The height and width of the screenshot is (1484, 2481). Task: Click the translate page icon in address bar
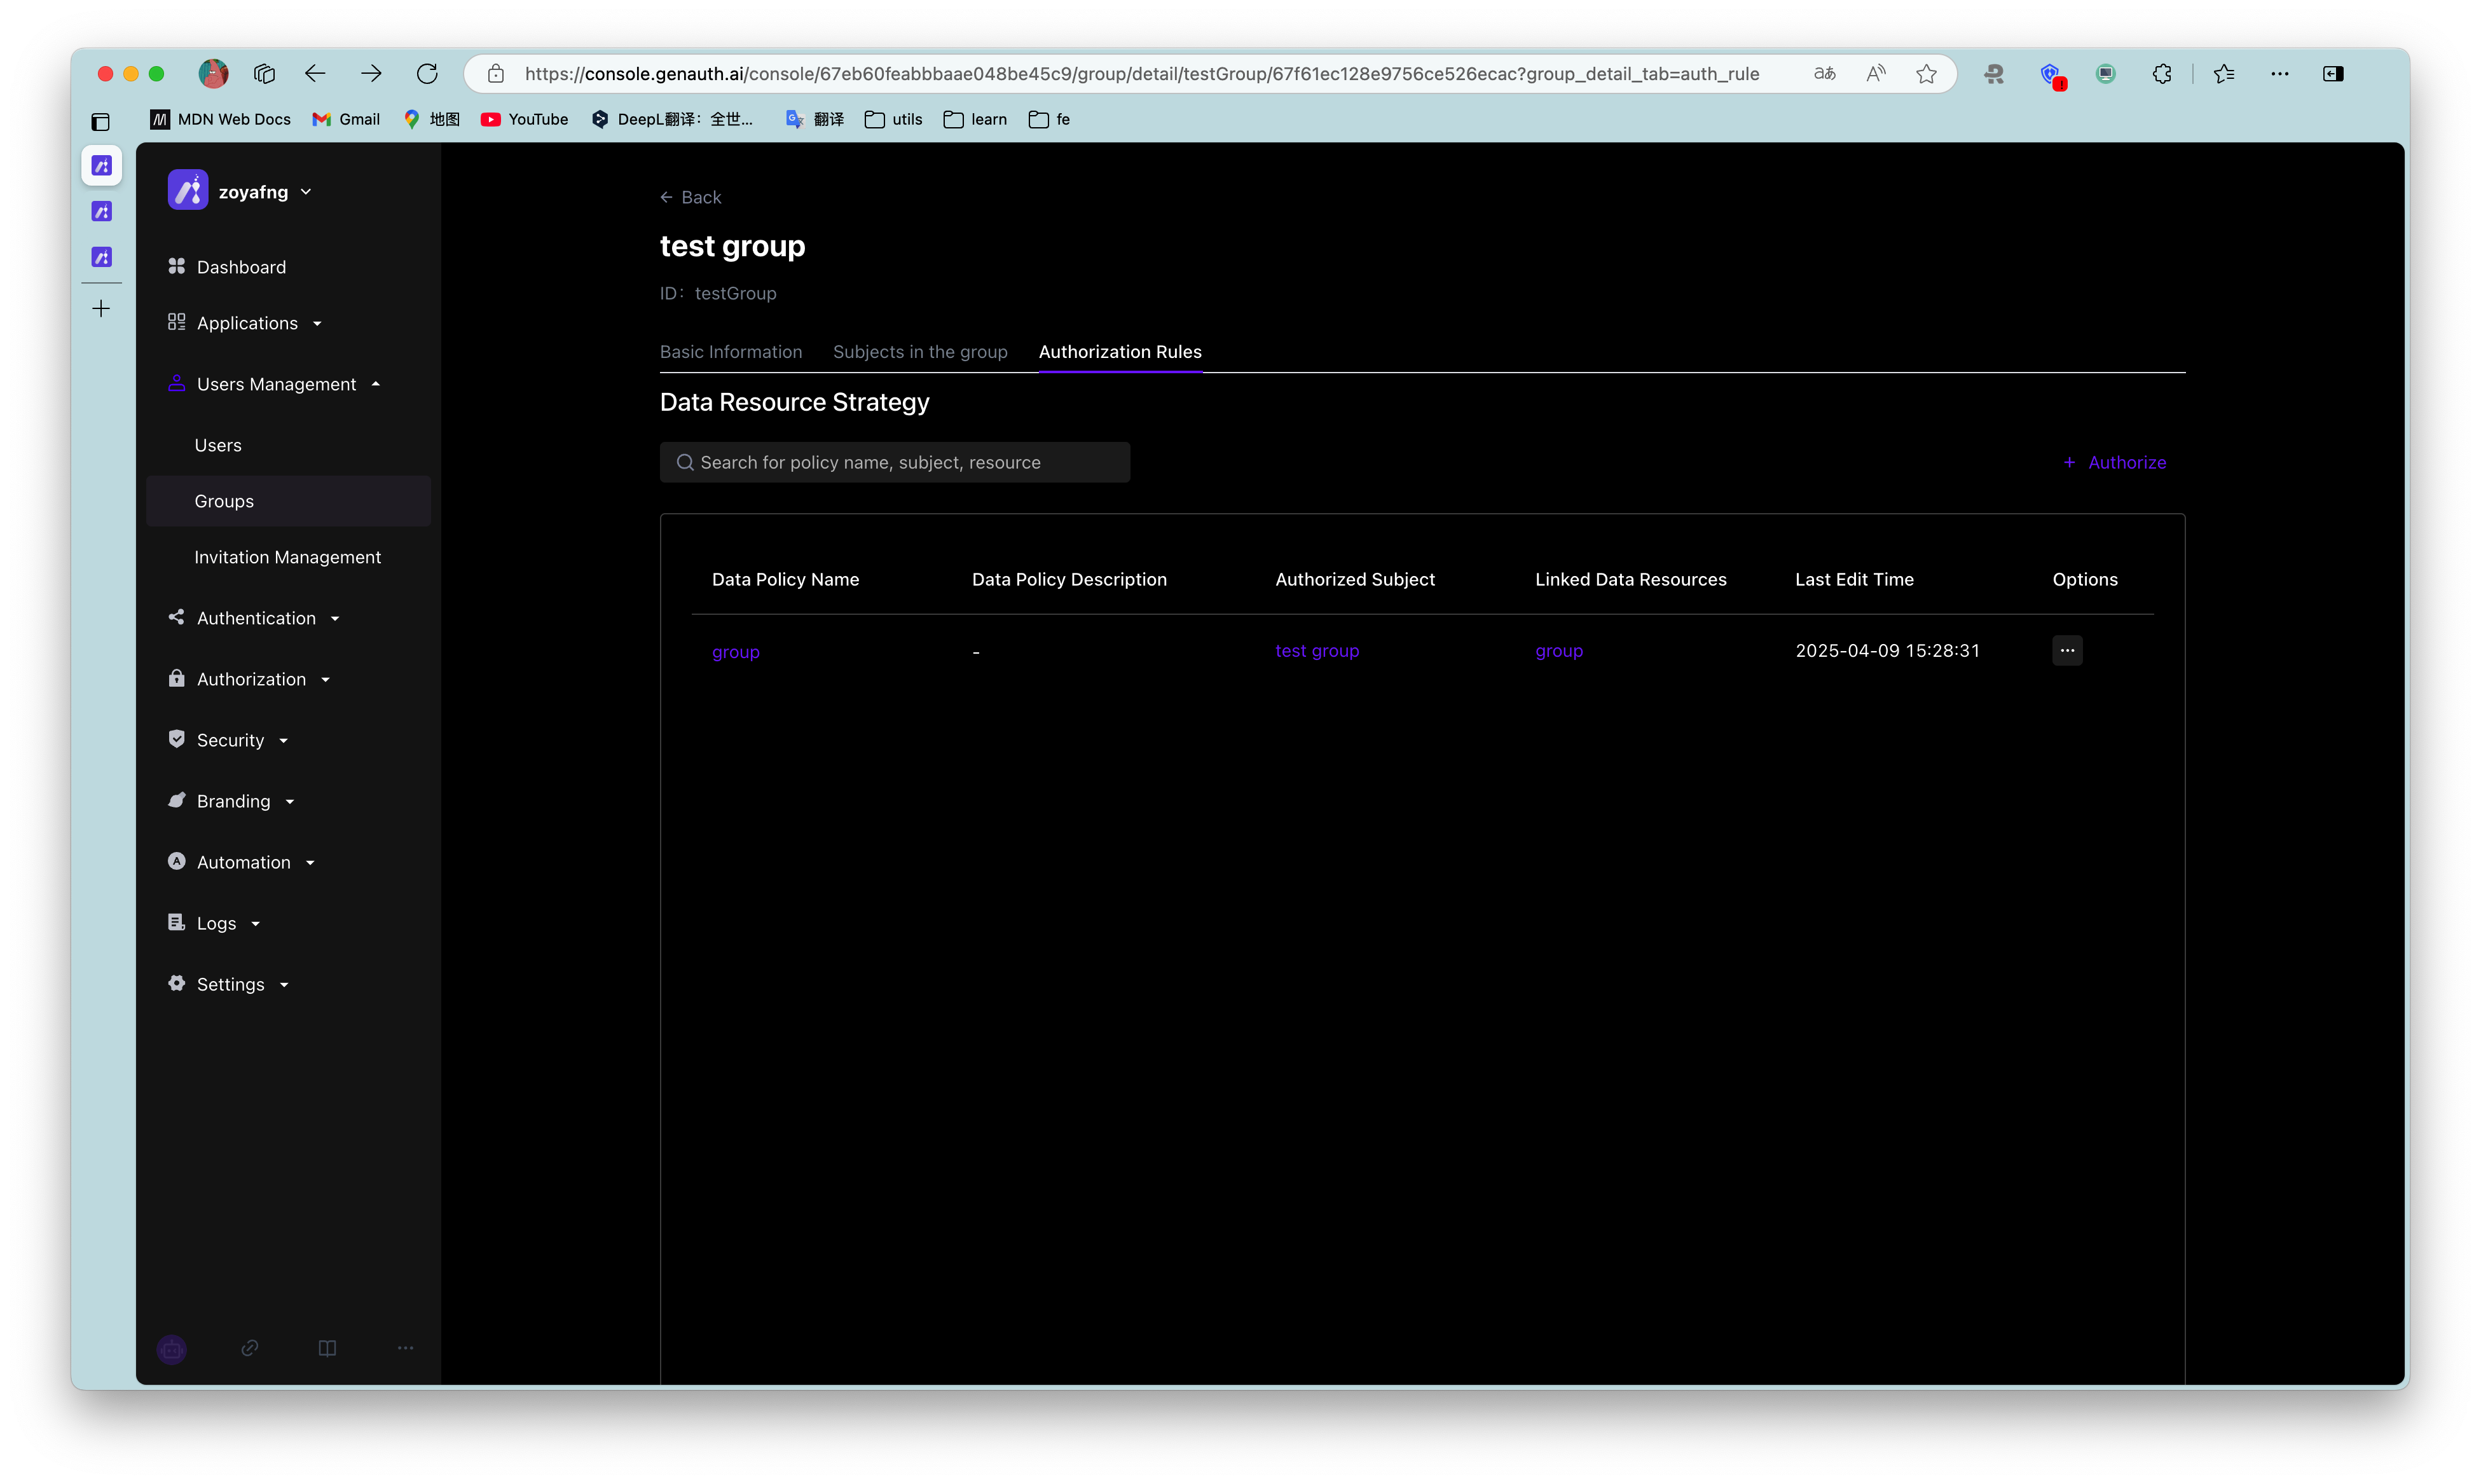coord(1825,73)
